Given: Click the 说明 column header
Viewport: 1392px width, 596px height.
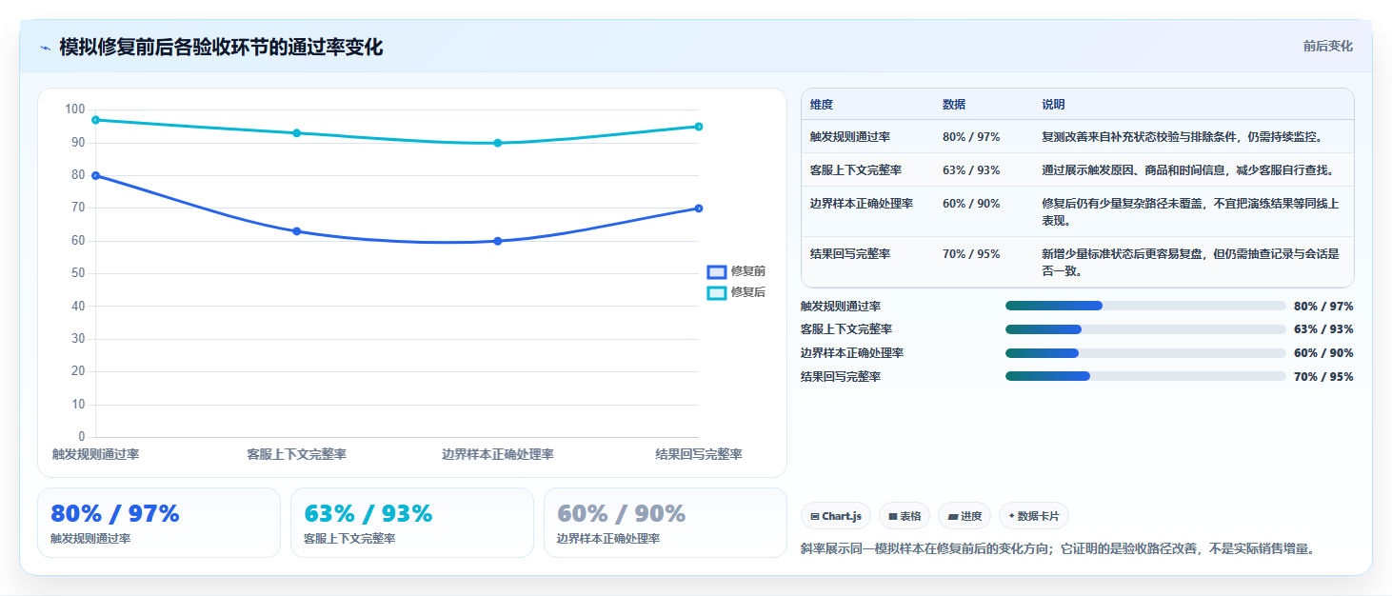Looking at the screenshot, I should pos(1054,105).
